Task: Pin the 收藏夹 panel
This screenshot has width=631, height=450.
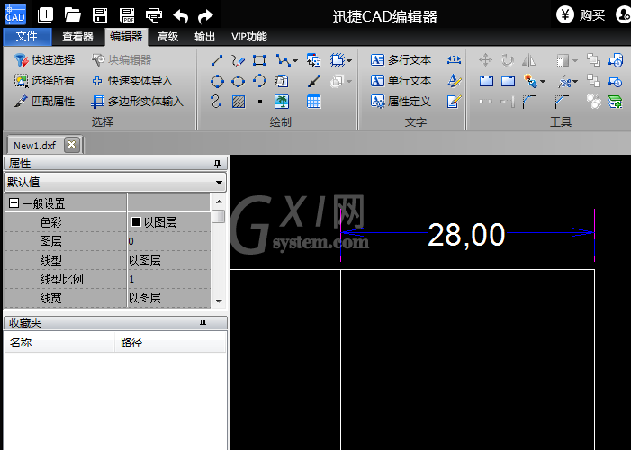Action: [x=203, y=323]
